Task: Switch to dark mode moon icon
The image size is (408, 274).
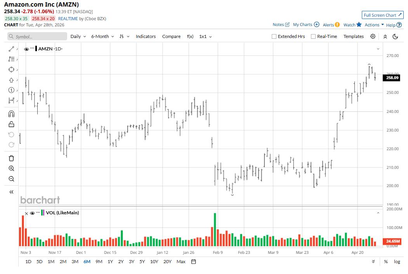Action: 395,36
